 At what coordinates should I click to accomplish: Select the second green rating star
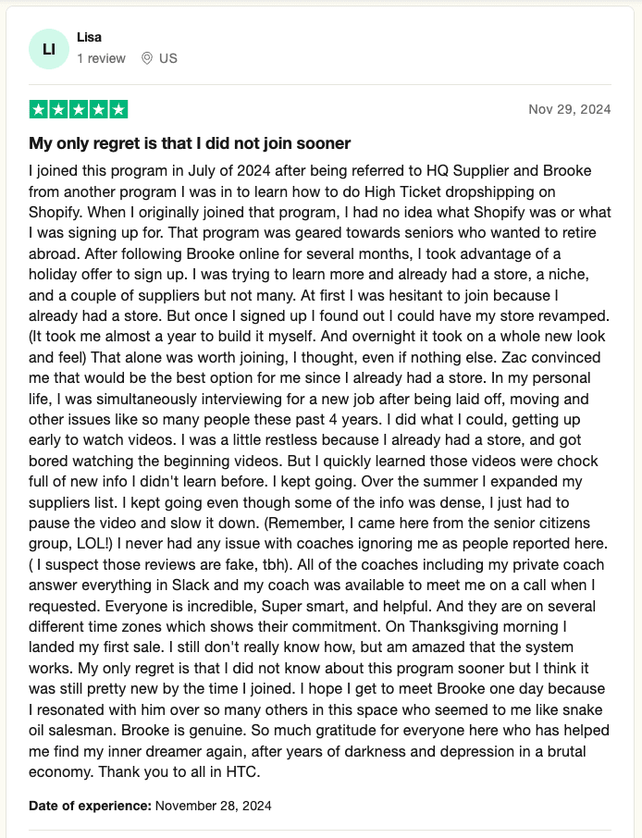[x=58, y=109]
